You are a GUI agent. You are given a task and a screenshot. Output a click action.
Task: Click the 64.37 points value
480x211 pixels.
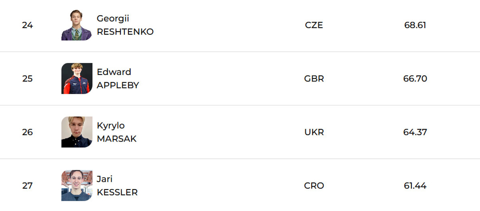tap(415, 132)
